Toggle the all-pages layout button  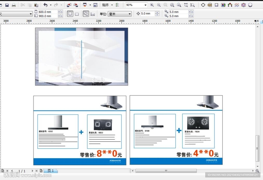86,14
